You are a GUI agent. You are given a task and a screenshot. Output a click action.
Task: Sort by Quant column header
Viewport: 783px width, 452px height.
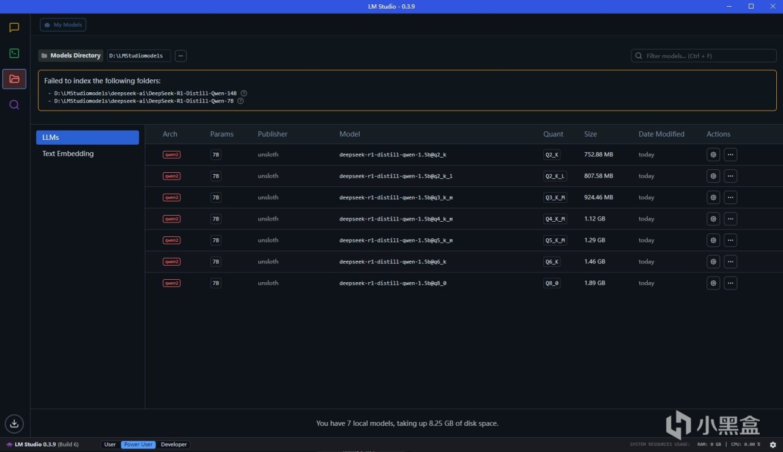coord(554,134)
